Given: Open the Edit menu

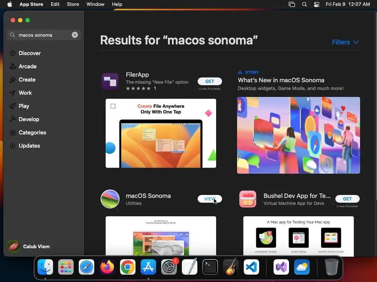Looking at the screenshot, I should [x=55, y=4].
